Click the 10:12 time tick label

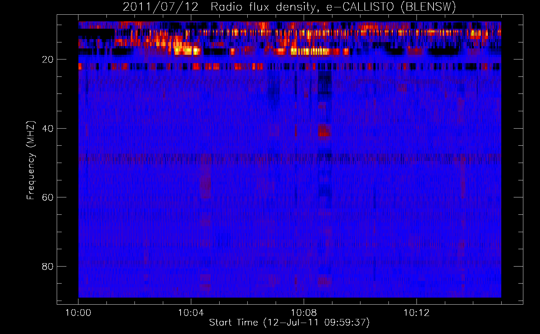click(417, 313)
